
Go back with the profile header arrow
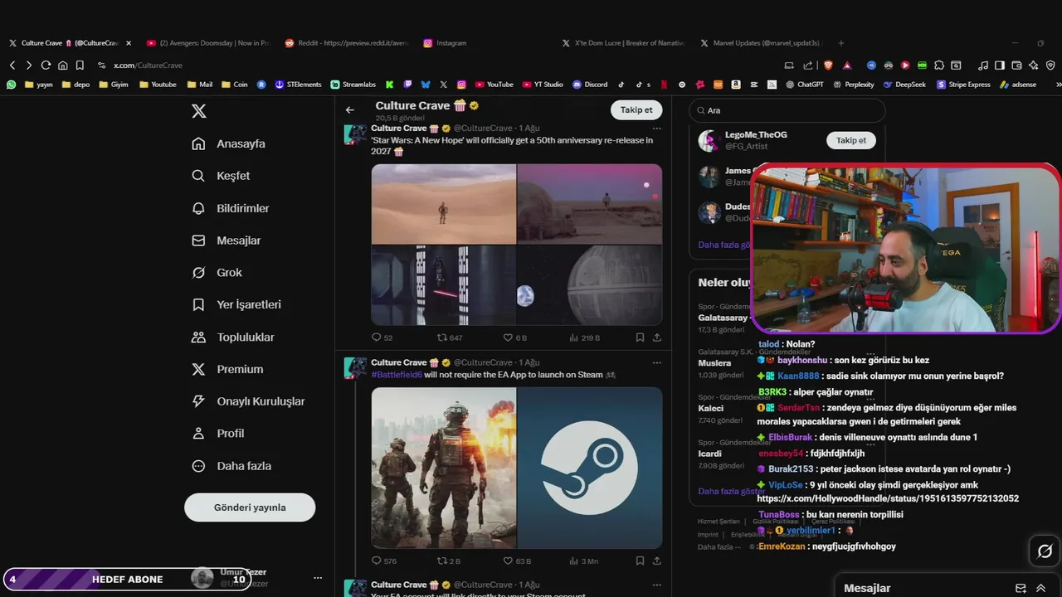(x=350, y=109)
